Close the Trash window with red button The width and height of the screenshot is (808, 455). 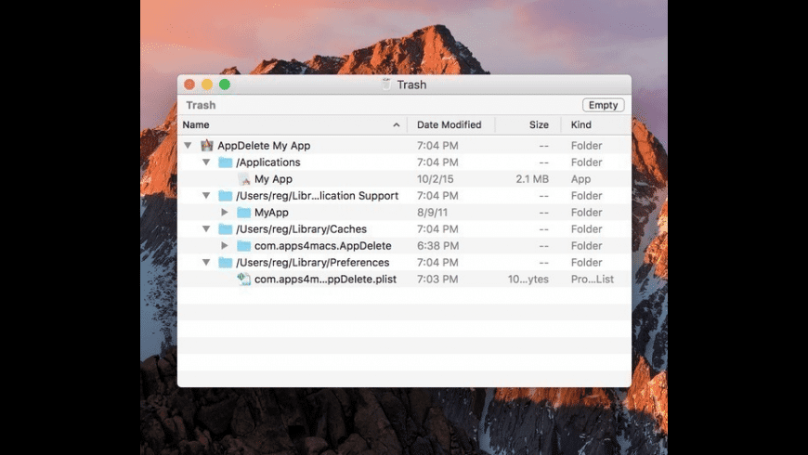189,84
